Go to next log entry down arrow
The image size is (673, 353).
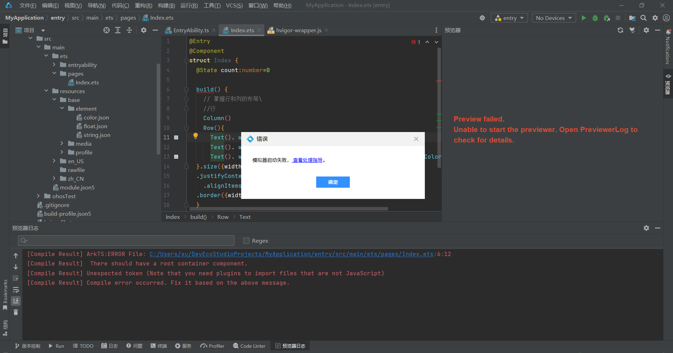click(16, 267)
